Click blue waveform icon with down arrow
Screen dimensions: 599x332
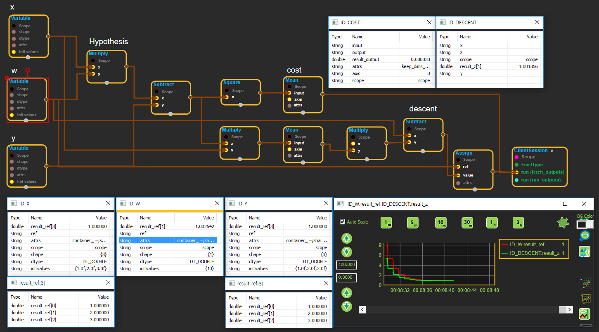pyautogui.click(x=584, y=252)
